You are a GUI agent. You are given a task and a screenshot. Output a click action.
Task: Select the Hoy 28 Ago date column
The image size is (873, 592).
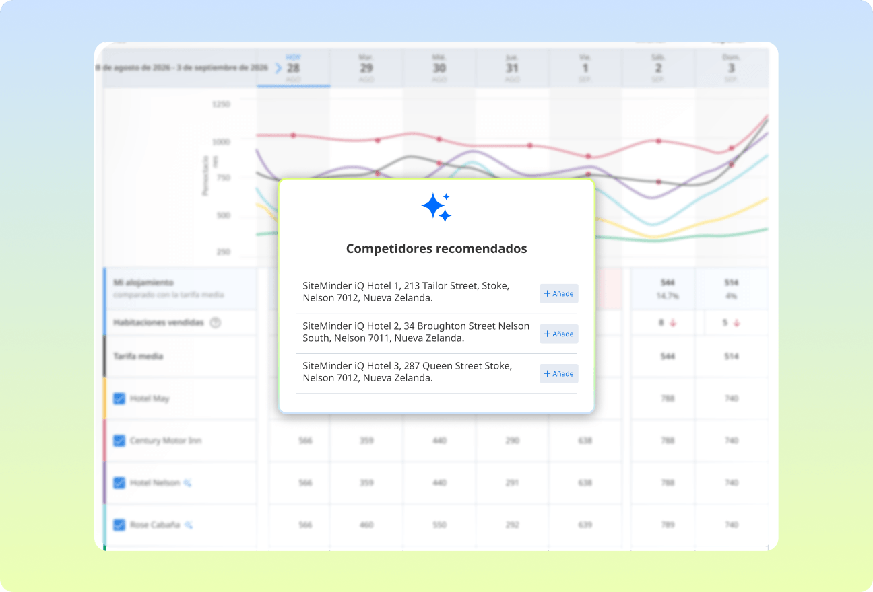tap(293, 68)
